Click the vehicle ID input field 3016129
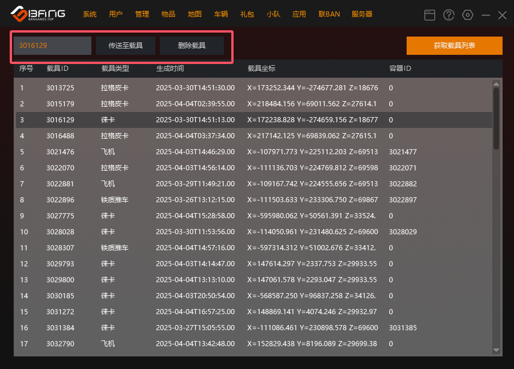 53,46
